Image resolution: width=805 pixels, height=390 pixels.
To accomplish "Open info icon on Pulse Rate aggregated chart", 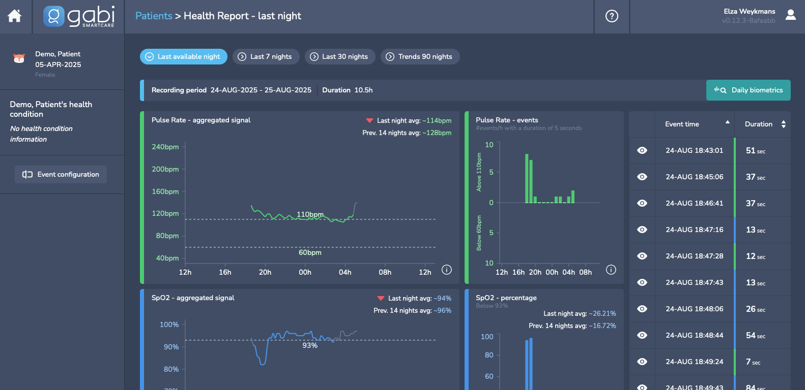I will tap(446, 270).
